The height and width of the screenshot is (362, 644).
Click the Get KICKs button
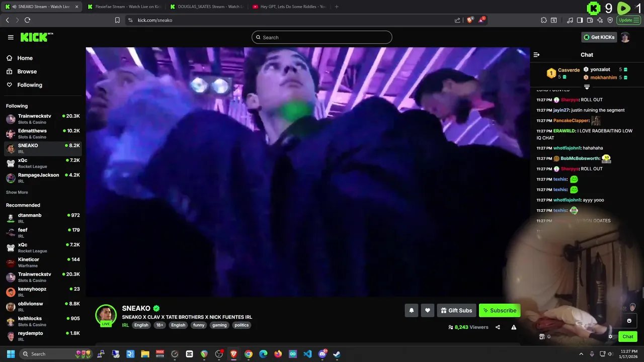coord(599,37)
